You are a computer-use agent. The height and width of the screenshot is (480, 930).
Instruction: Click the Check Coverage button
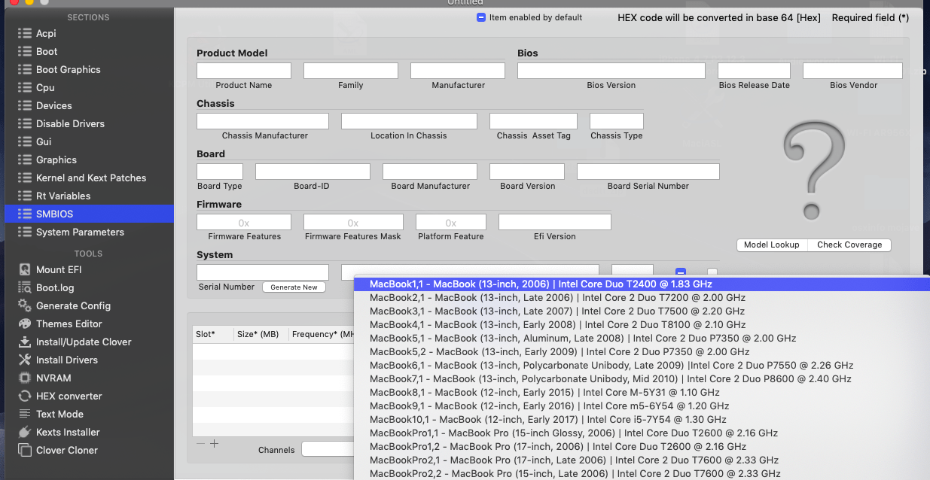click(x=849, y=245)
